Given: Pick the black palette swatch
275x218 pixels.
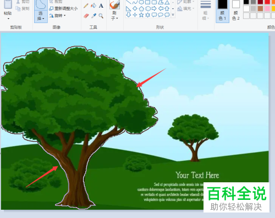Looking at the screenshot, I should 246,2.
